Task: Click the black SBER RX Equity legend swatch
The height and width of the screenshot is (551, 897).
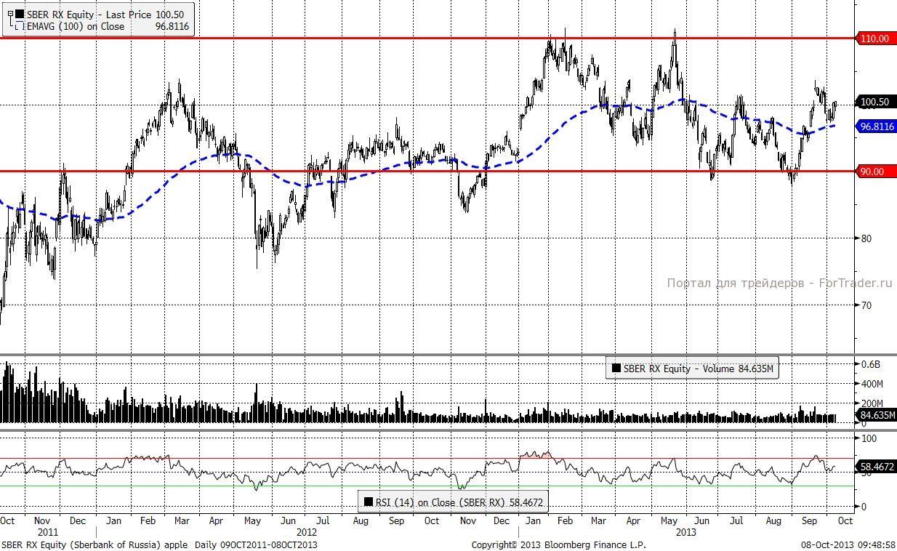Action: click(20, 15)
